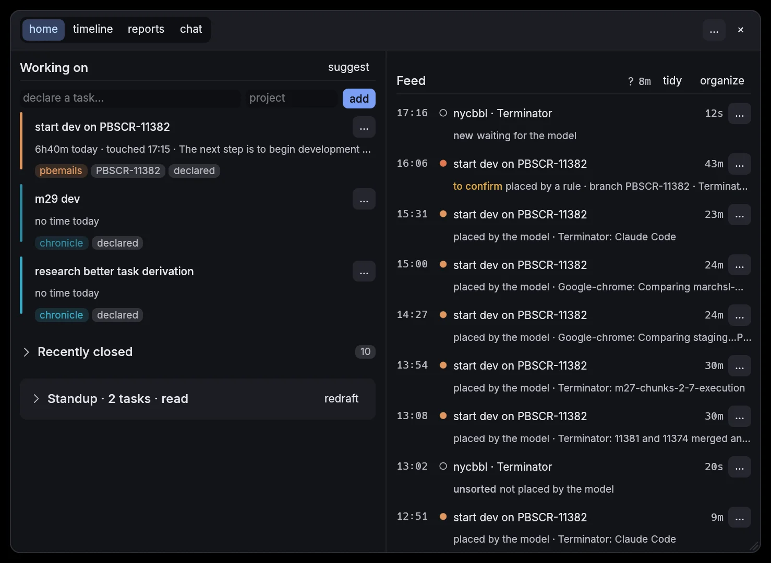Open ellipsis menu for start dev on PBSCR-11382 task
The height and width of the screenshot is (563, 771).
click(x=364, y=127)
